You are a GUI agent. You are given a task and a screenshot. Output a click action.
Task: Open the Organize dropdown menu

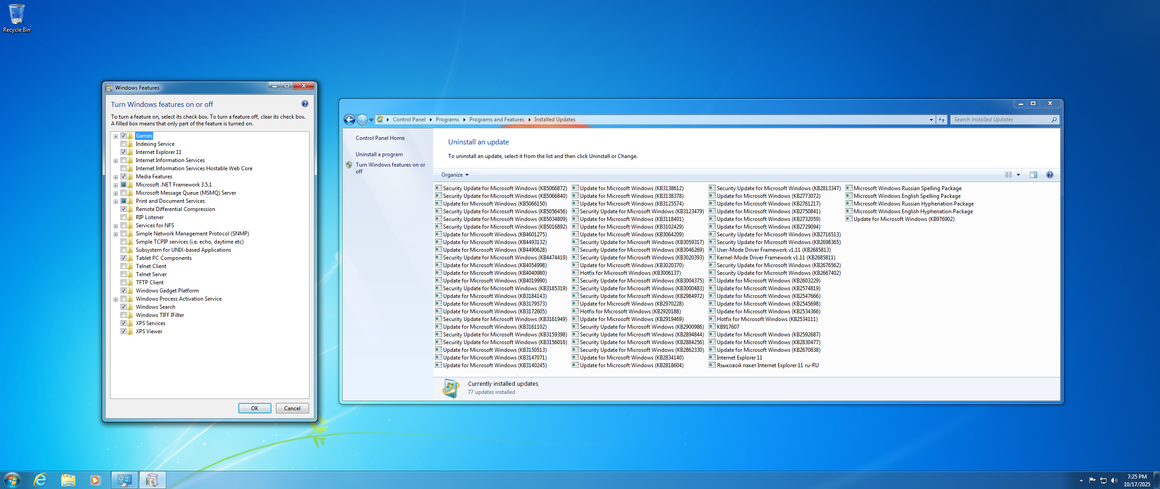[x=454, y=175]
